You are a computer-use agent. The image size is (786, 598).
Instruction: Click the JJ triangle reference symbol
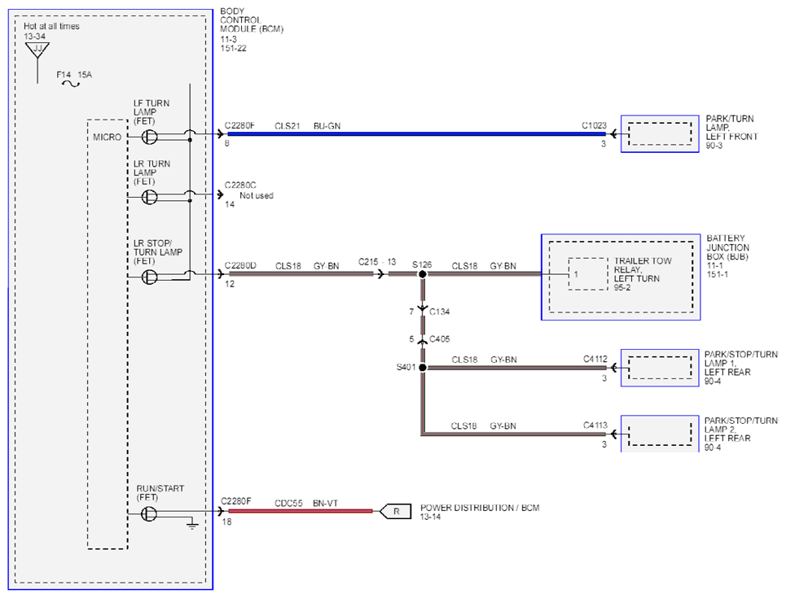37,50
